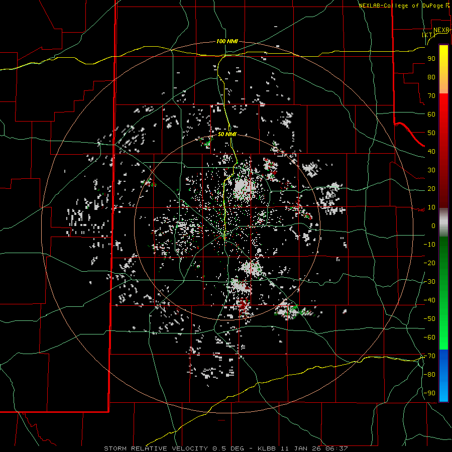Click the 50 NMI range ring label
This screenshot has height=452, width=452.
(x=227, y=134)
